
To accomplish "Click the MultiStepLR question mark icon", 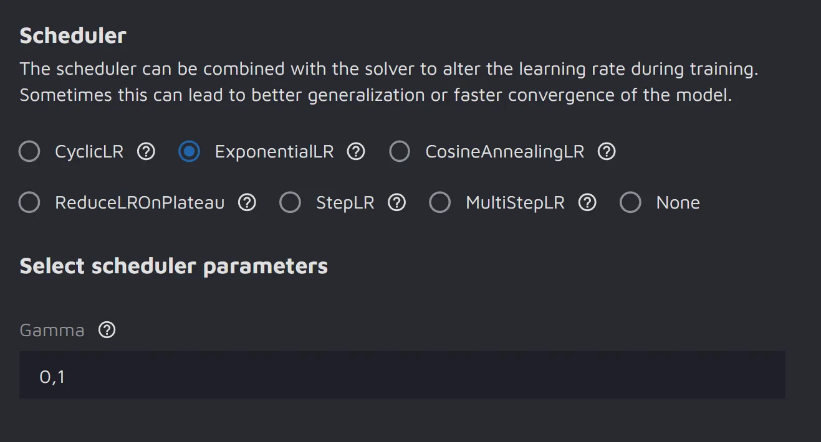I will point(587,202).
